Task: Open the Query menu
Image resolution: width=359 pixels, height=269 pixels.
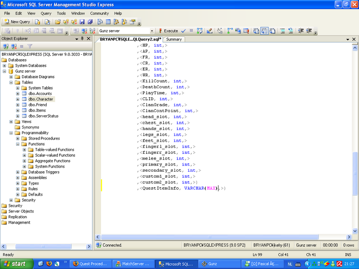Action: tap(46, 13)
